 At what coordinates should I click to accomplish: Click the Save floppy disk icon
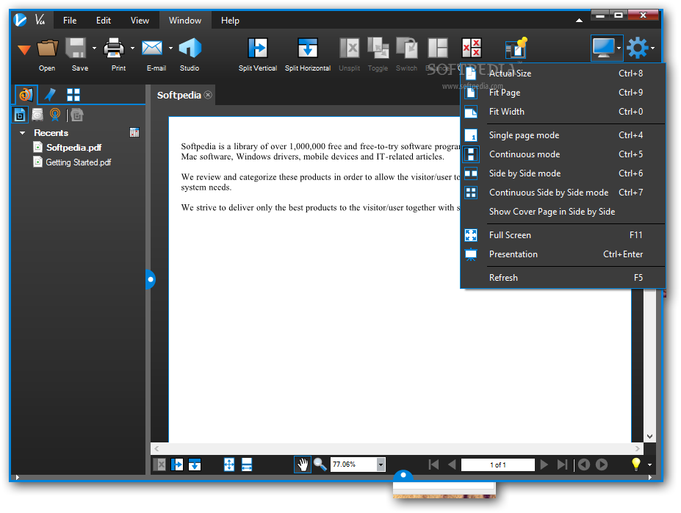click(76, 49)
